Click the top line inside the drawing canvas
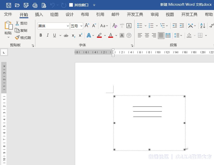The width and height of the screenshot is (214, 165). pos(147,106)
